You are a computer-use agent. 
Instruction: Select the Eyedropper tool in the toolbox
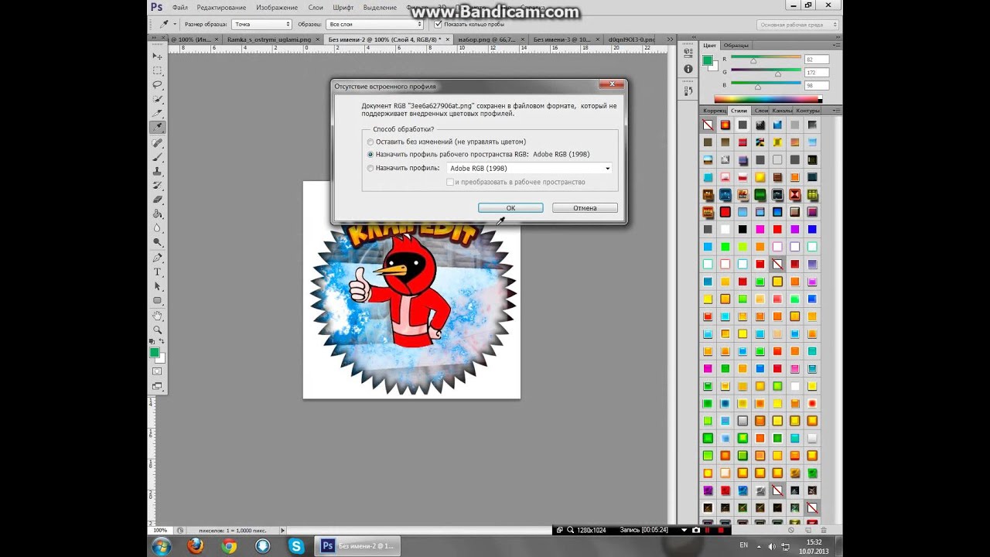[158, 128]
